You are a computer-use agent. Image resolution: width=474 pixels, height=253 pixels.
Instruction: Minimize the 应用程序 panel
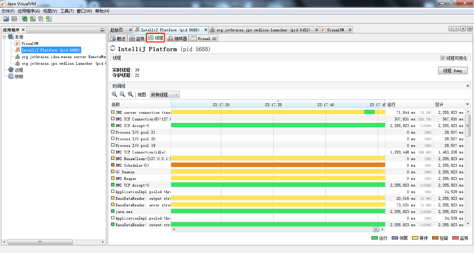click(x=102, y=30)
